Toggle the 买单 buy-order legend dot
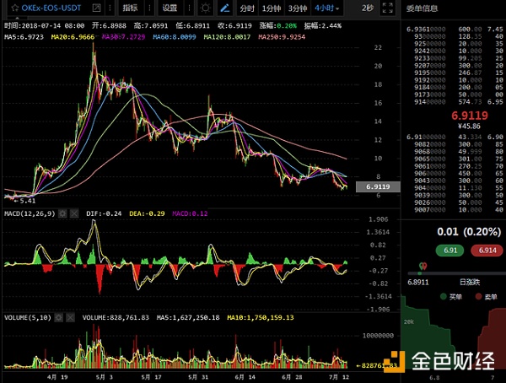Image resolution: width=506 pixels, height=383 pixels. point(444,296)
